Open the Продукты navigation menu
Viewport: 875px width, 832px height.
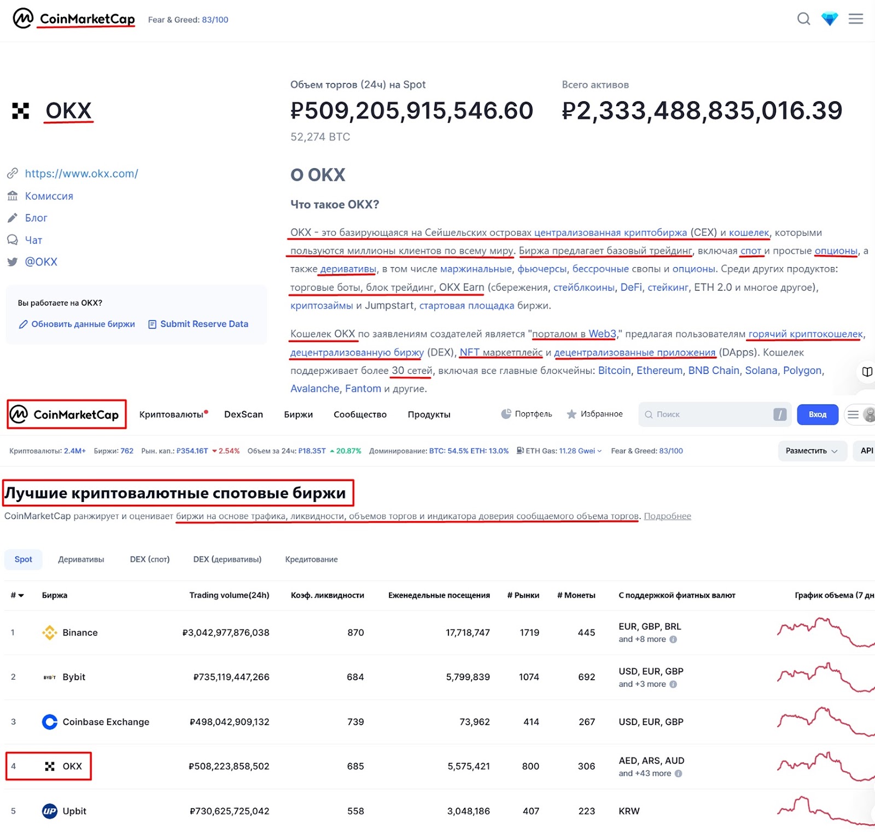click(429, 414)
